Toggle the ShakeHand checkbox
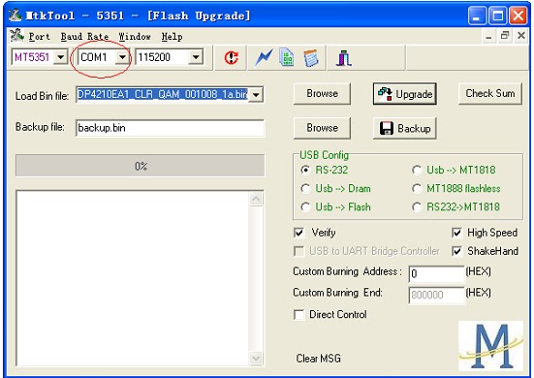The width and height of the screenshot is (534, 378). click(x=456, y=251)
